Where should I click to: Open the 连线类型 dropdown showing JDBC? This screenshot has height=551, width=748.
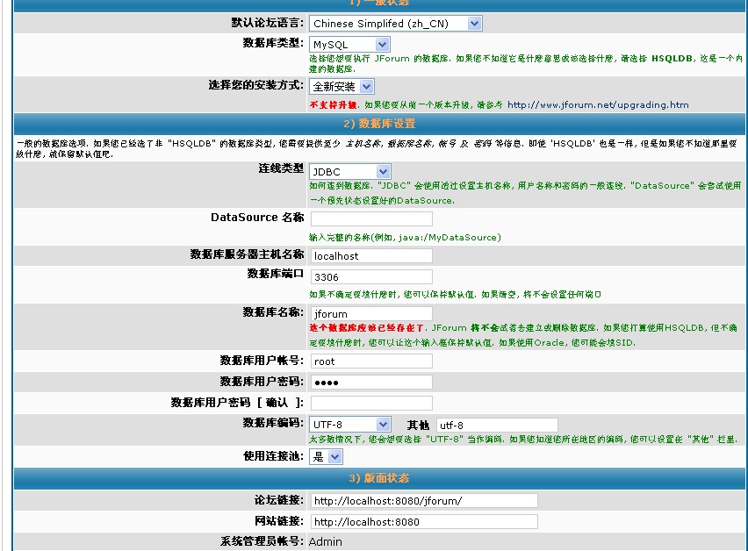(x=349, y=169)
